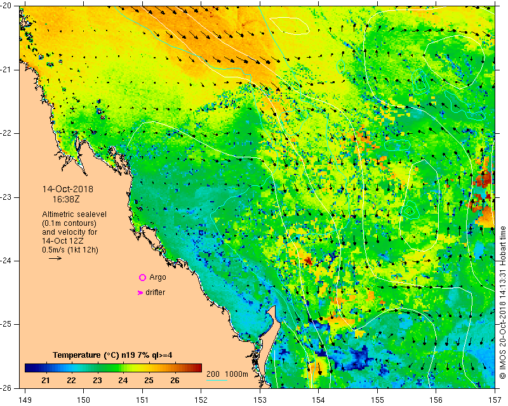Click color bar tick label 23
The image size is (508, 406).
pos(97,381)
